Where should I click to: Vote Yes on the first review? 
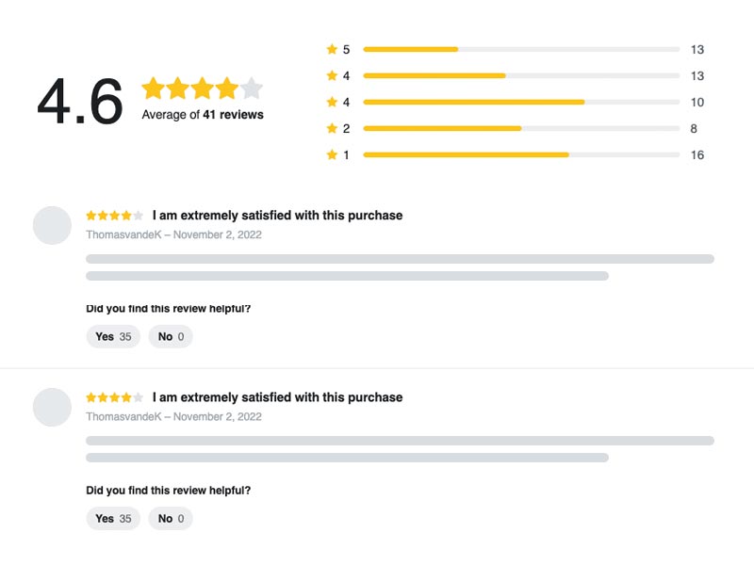[113, 336]
